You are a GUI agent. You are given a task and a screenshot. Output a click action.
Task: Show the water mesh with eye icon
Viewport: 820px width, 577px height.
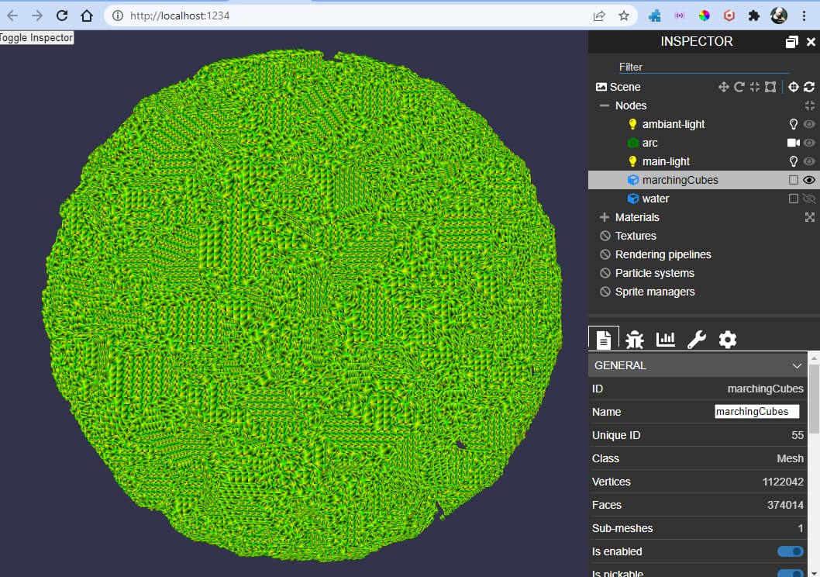pyautogui.click(x=809, y=199)
